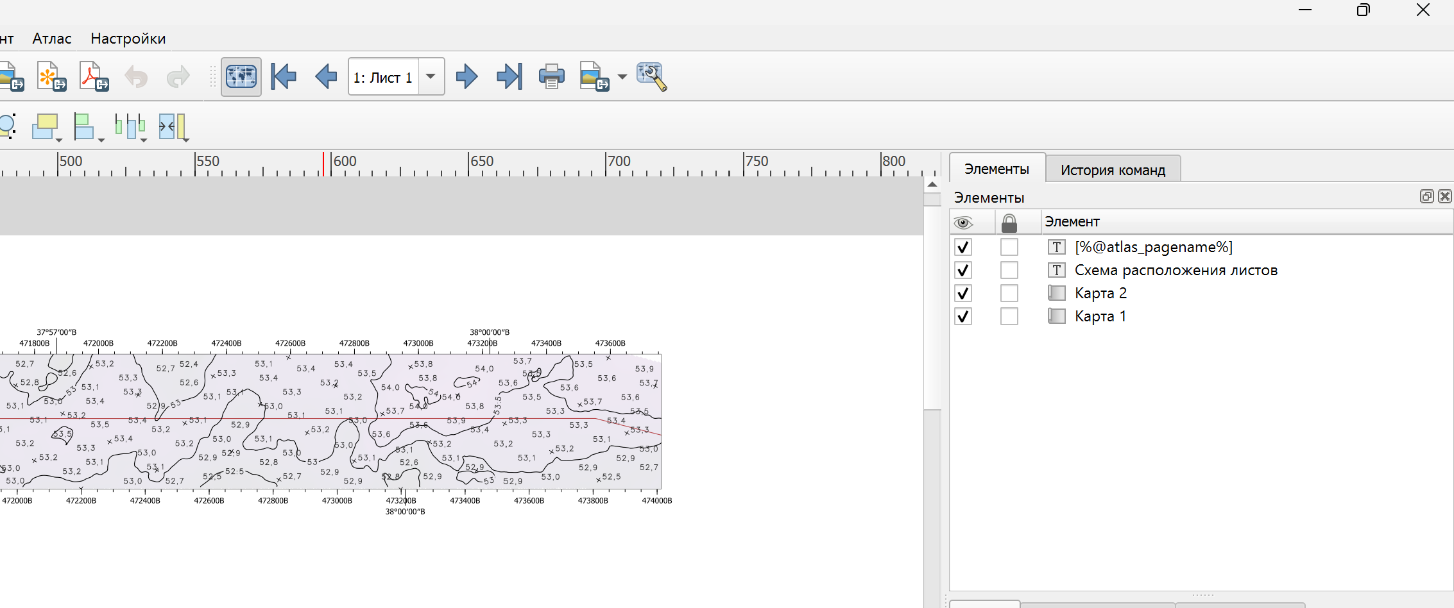Expand the export atlas dropdown arrow
This screenshot has width=1454, height=608.
pos(622,77)
